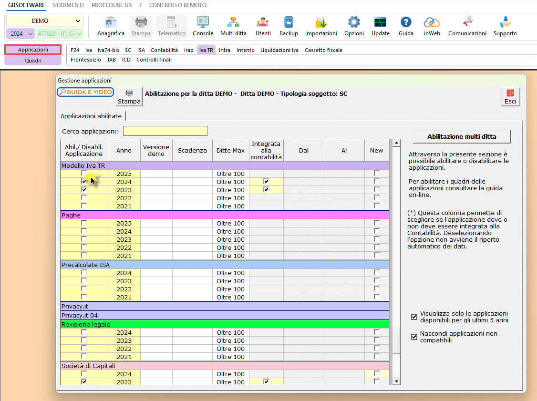Screen dimensions: 537x401
Task: Open the STRUMENTI menu
Action: coord(68,5)
